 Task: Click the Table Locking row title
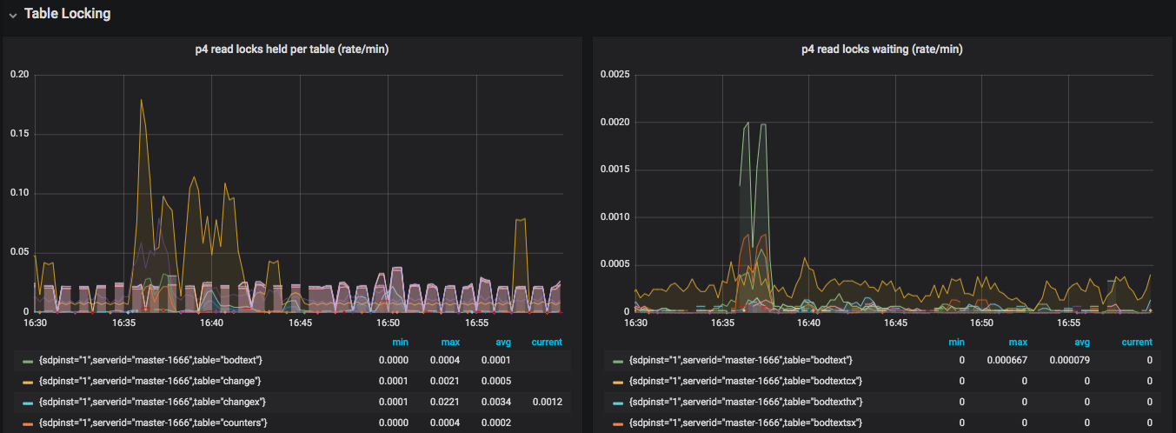[x=67, y=14]
